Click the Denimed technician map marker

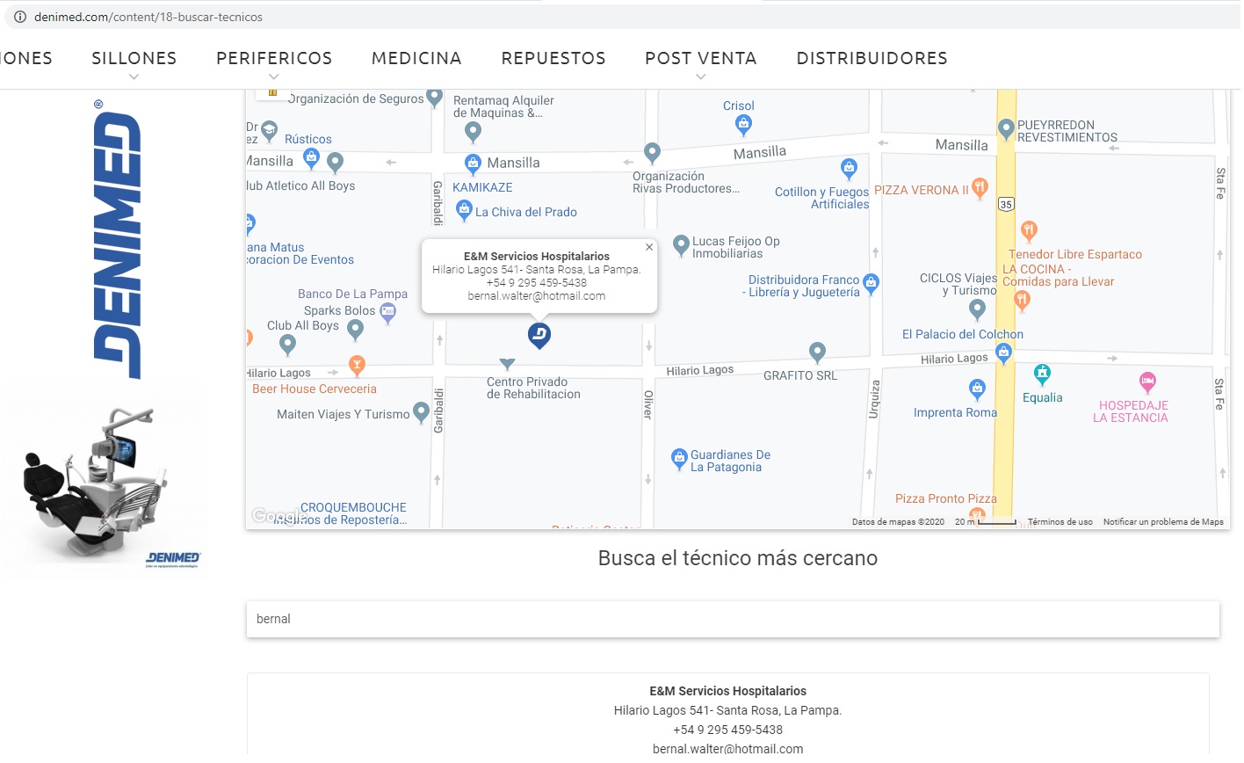tap(539, 335)
